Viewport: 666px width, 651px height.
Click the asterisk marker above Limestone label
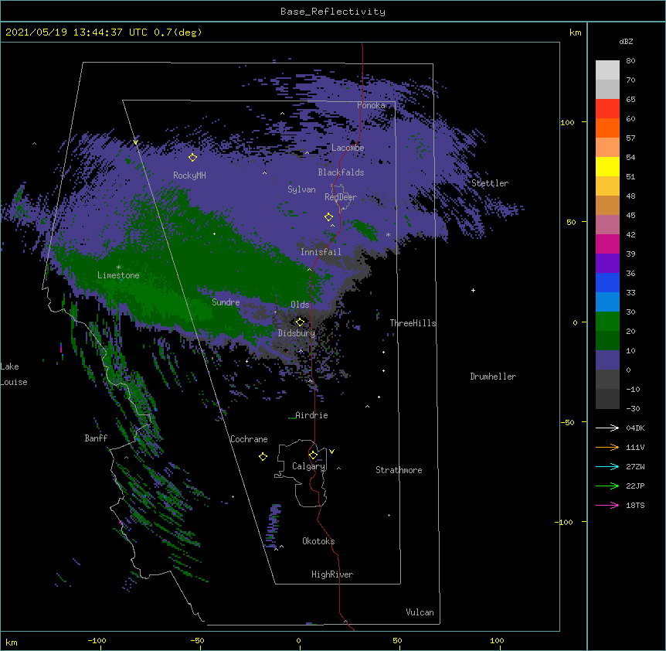(118, 268)
